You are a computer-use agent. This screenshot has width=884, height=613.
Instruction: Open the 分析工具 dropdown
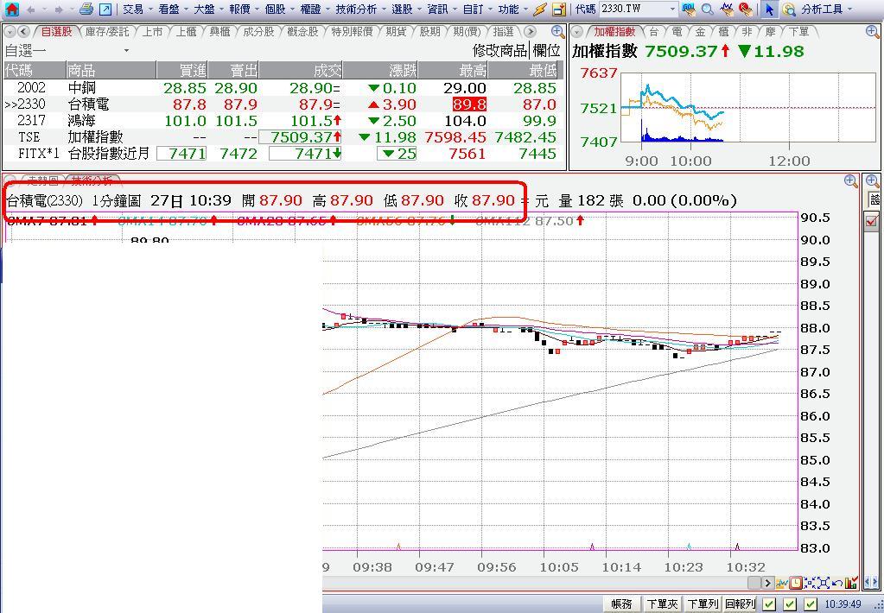pyautogui.click(x=850, y=9)
